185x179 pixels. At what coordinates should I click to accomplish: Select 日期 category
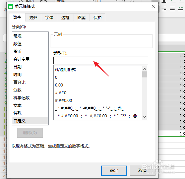[x=30, y=67]
